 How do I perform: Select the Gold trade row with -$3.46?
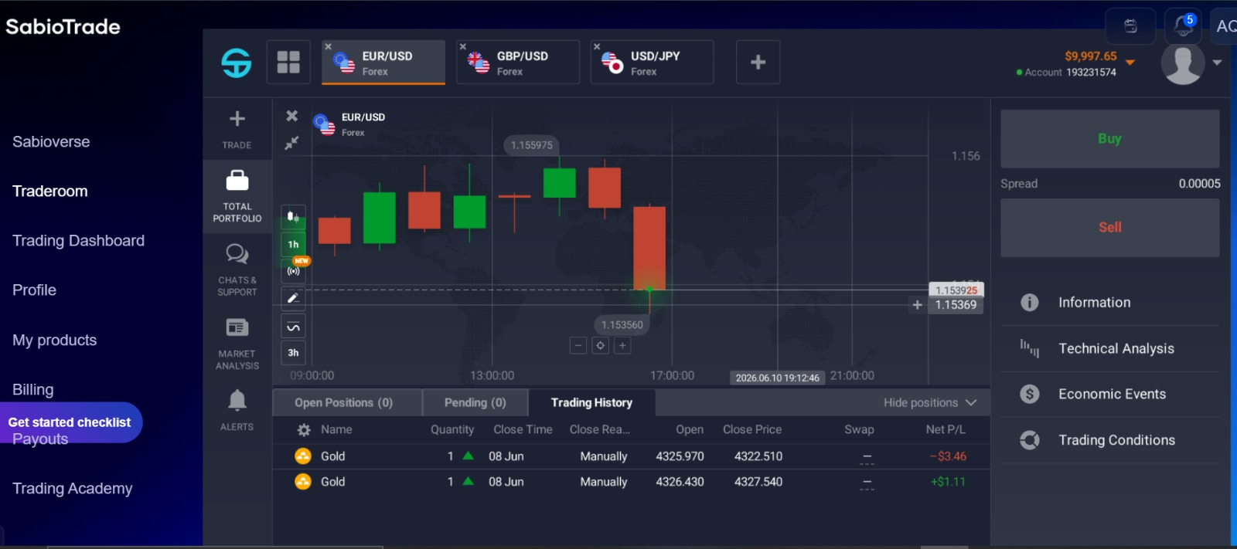[631, 456]
